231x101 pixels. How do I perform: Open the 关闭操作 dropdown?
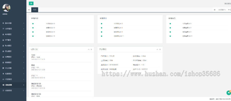click(x=222, y=10)
